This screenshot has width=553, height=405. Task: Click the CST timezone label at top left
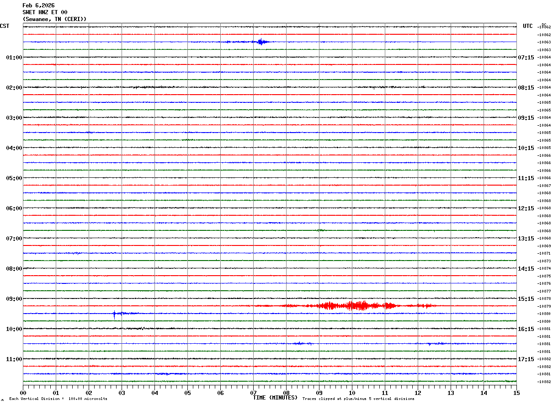5,26
